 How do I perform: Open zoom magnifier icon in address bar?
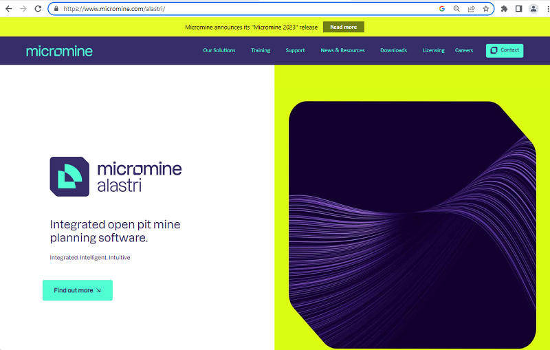click(456, 9)
